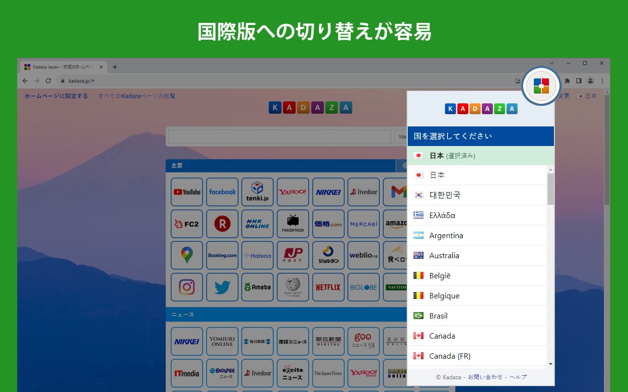Screen dimensions: 628x392
Task: Select 대한민국 from the country list
Action: [477, 195]
